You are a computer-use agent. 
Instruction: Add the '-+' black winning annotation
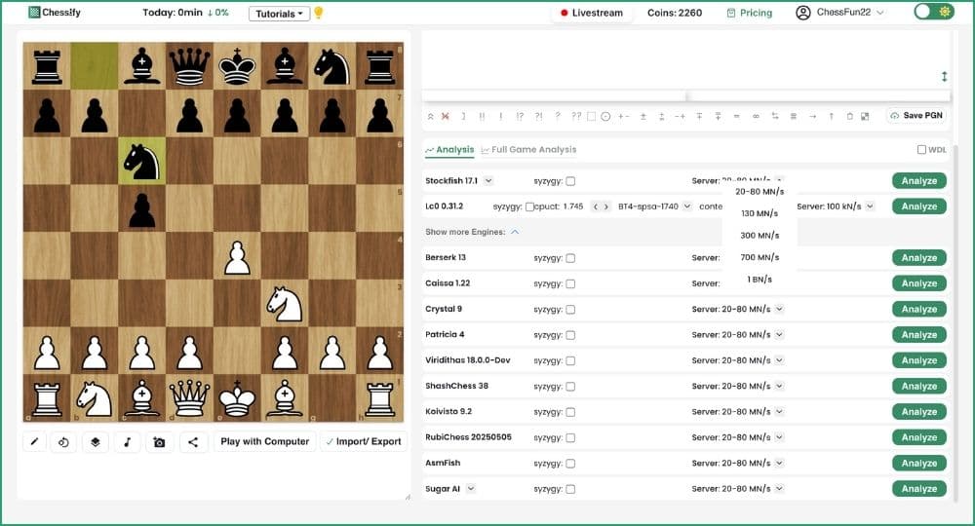680,116
